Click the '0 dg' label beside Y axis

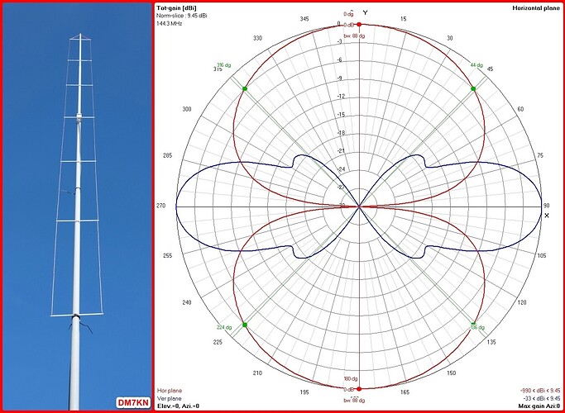pyautogui.click(x=348, y=14)
